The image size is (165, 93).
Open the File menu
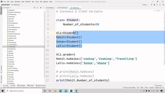click(x=5, y=2)
